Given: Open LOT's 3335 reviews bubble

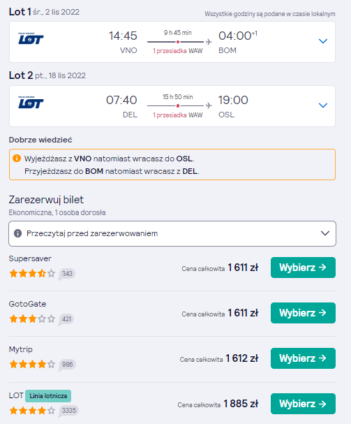Looking at the screenshot, I should pos(68,411).
